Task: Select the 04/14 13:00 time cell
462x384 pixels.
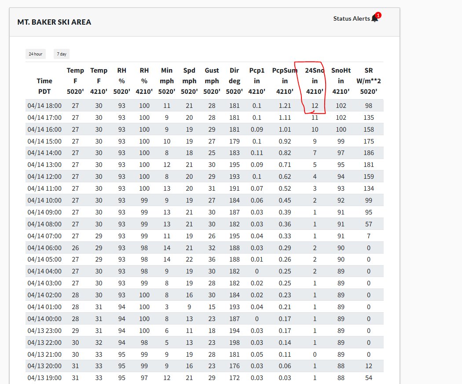Action: pos(44,165)
